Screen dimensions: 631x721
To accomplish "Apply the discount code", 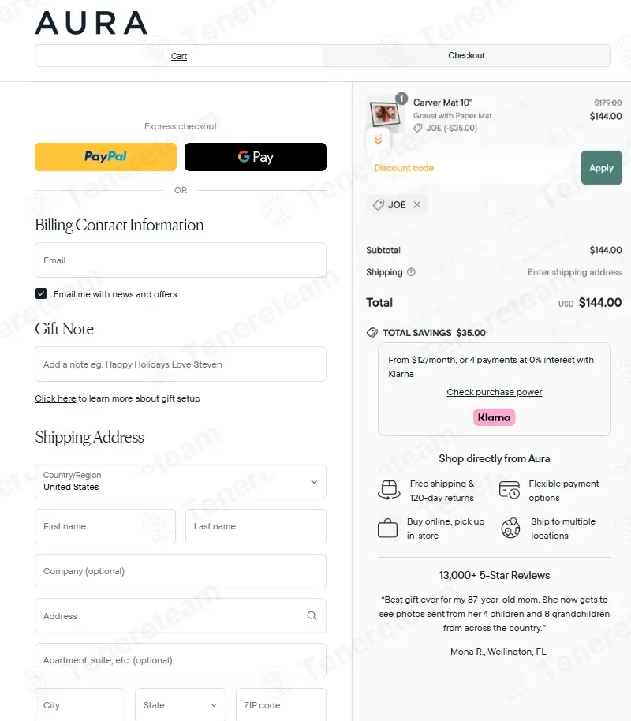I will click(x=601, y=168).
